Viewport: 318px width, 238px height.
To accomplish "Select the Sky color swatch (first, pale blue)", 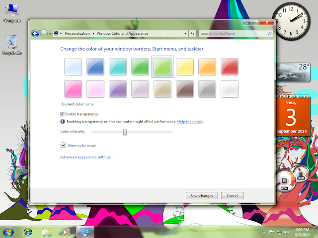I will click(73, 66).
